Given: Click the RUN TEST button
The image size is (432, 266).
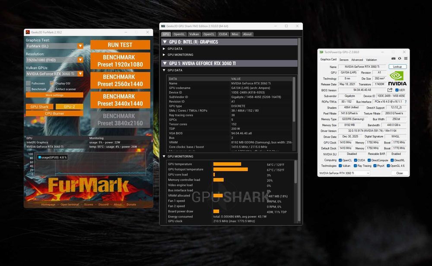Looking at the screenshot, I should [x=120, y=45].
